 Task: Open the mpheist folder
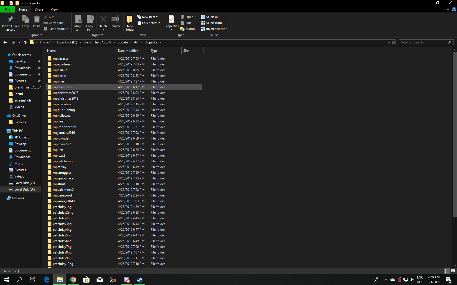[x=59, y=121]
